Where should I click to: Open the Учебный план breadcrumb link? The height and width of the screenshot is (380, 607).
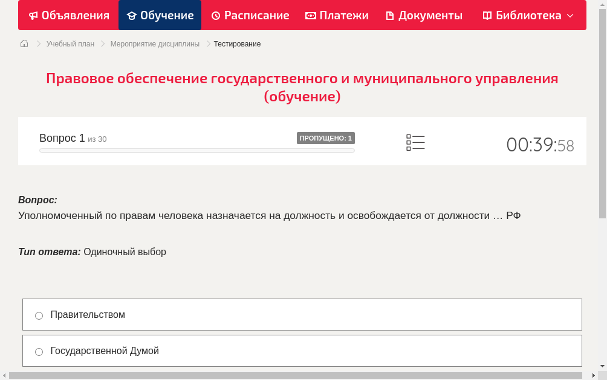click(70, 43)
